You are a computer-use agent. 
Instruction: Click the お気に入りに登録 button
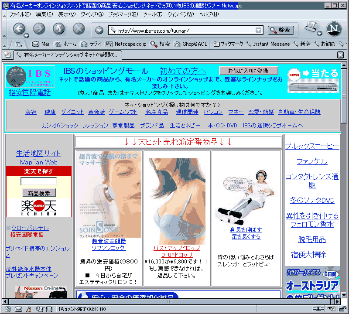(x=248, y=71)
